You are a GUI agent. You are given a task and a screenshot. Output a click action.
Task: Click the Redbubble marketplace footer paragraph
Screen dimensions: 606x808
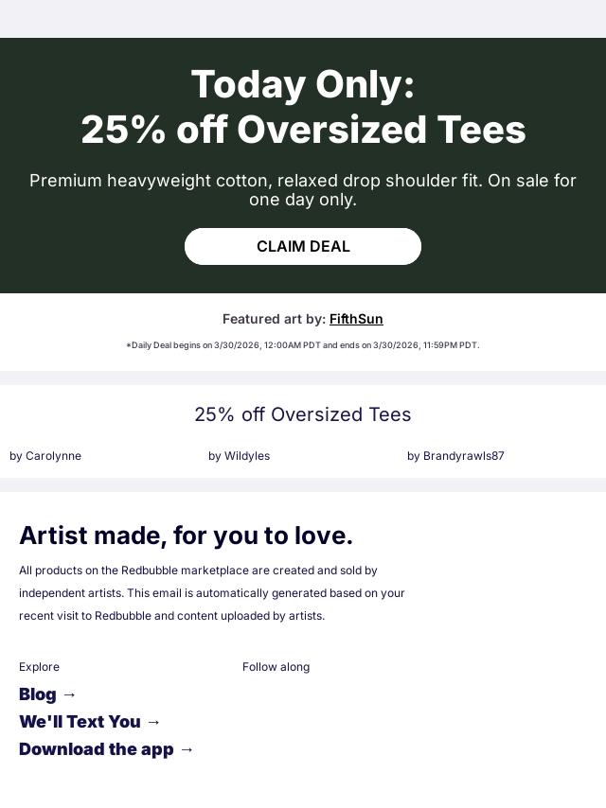(212, 593)
